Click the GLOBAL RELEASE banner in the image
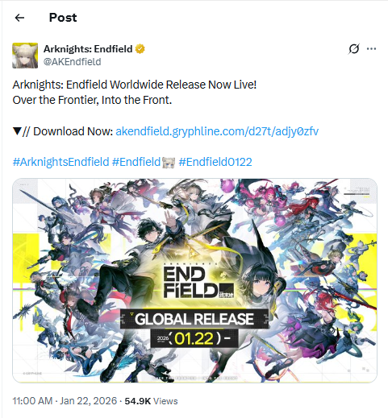 click(194, 319)
